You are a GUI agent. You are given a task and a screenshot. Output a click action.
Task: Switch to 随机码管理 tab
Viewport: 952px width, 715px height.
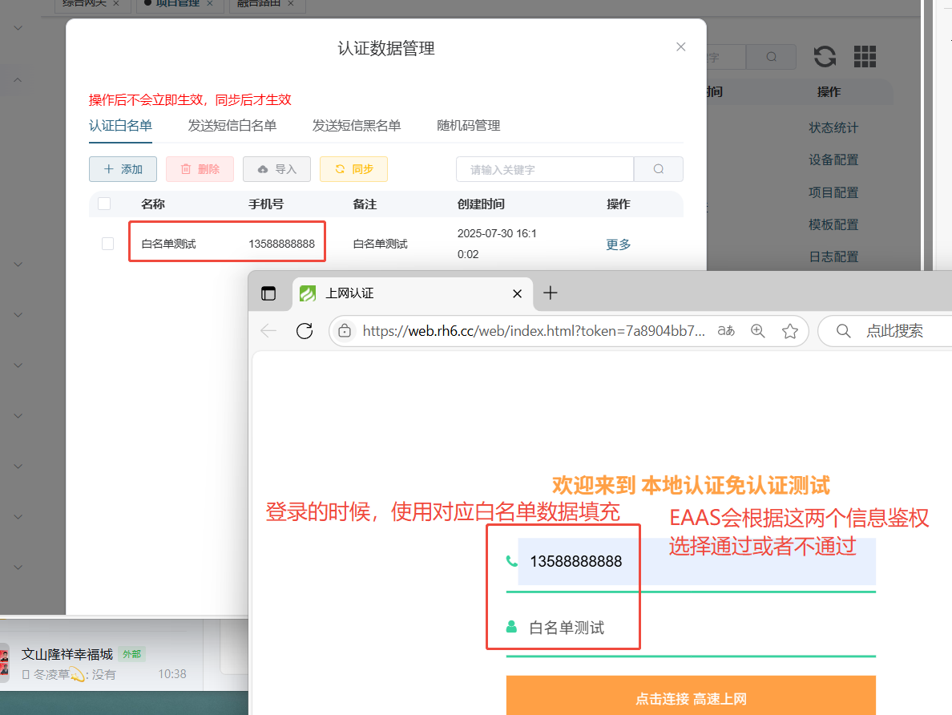(468, 125)
